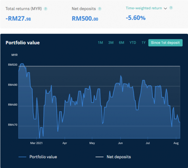Click the white Net deposits legend line
The width and height of the screenshot is (188, 168).
pos(100,157)
